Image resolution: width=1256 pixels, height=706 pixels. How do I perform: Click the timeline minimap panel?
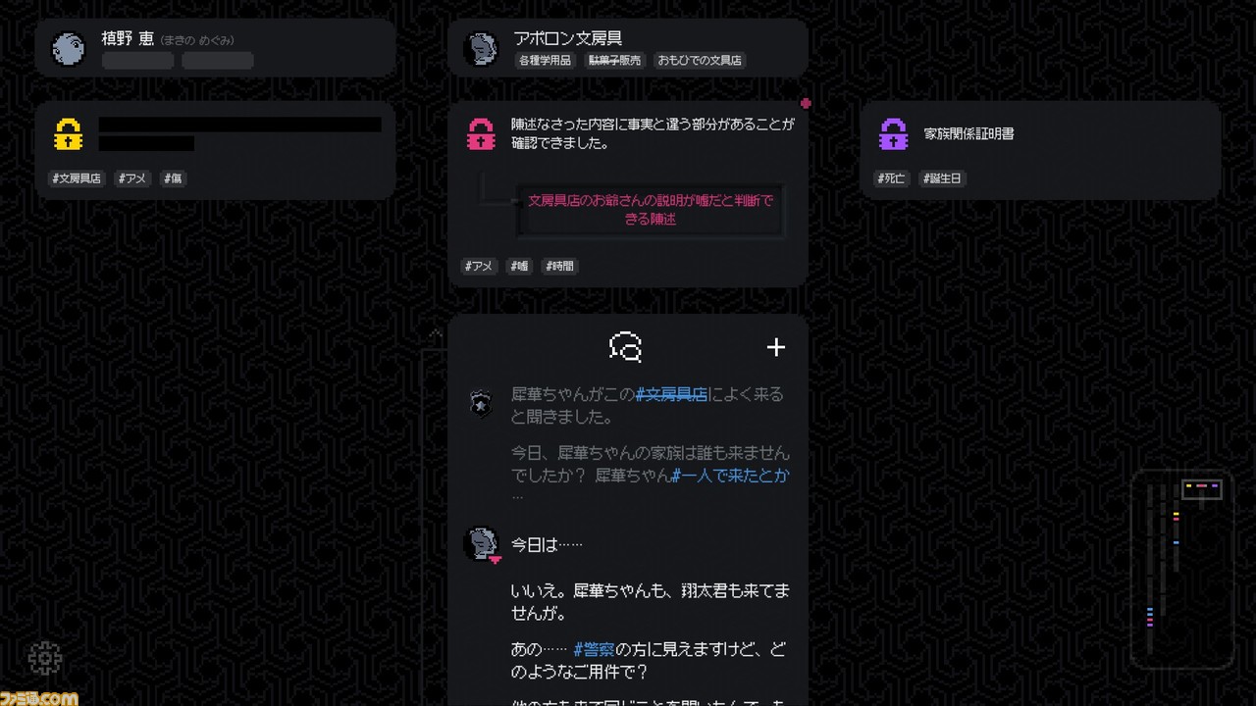[1182, 570]
